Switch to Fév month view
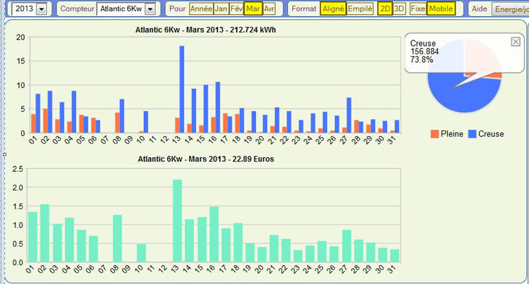Screen dimensions: 529x284 [237, 9]
